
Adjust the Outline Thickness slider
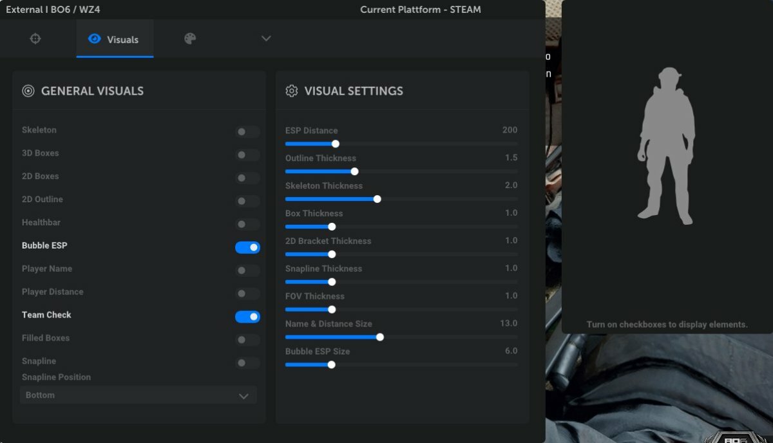[x=401, y=171]
